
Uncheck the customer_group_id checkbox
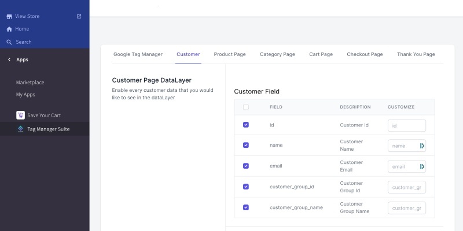[x=245, y=187]
